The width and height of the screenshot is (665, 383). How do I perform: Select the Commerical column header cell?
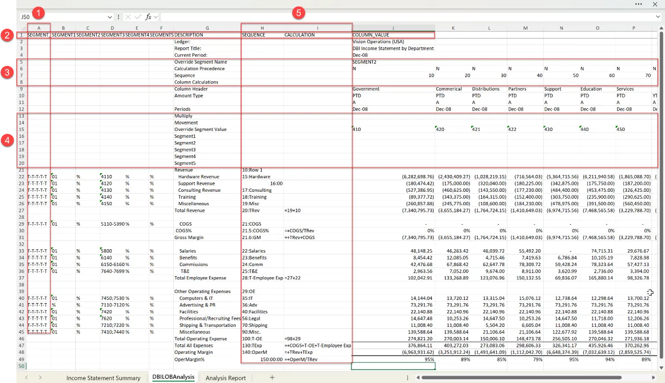click(x=453, y=89)
